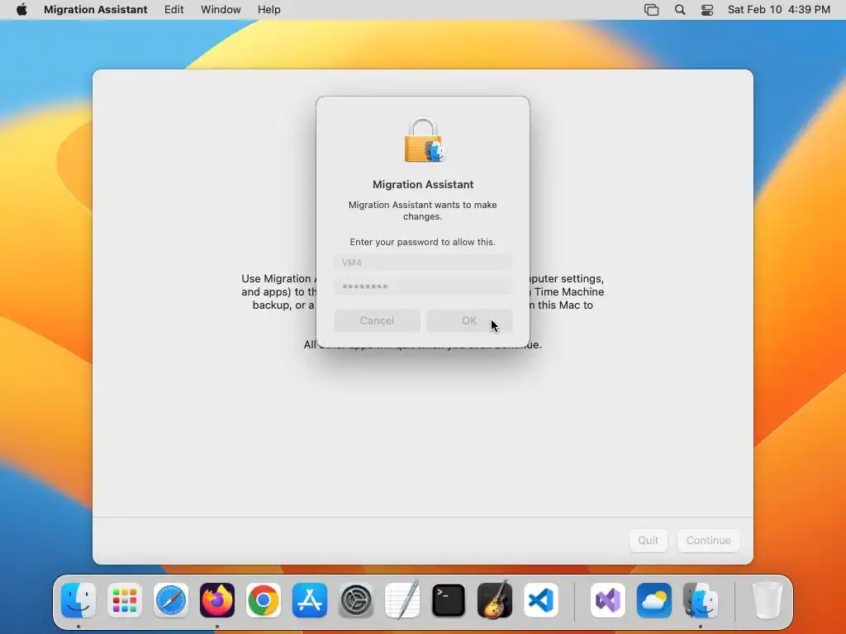Click Quit in the Migration Assistant window
Viewport: 846px width, 634px height.
[648, 540]
